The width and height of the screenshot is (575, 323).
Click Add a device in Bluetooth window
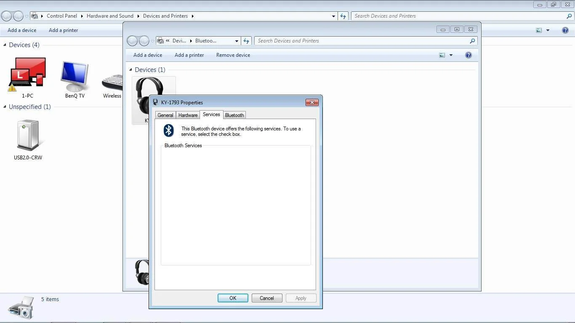pos(148,55)
